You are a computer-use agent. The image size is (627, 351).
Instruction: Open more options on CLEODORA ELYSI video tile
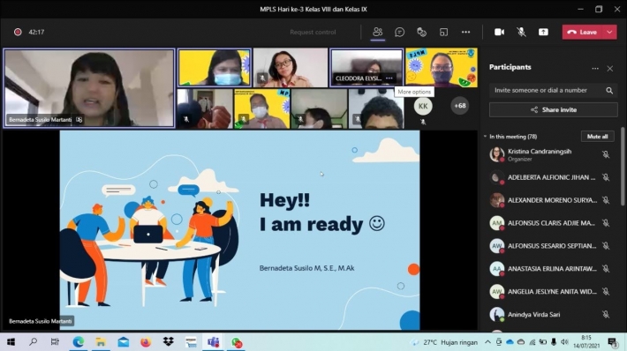pyautogui.click(x=389, y=78)
